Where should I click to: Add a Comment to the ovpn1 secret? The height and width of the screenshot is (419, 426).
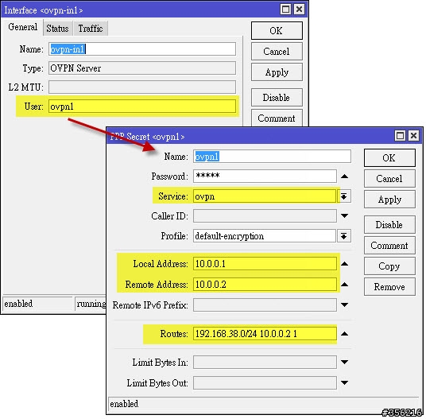(389, 245)
